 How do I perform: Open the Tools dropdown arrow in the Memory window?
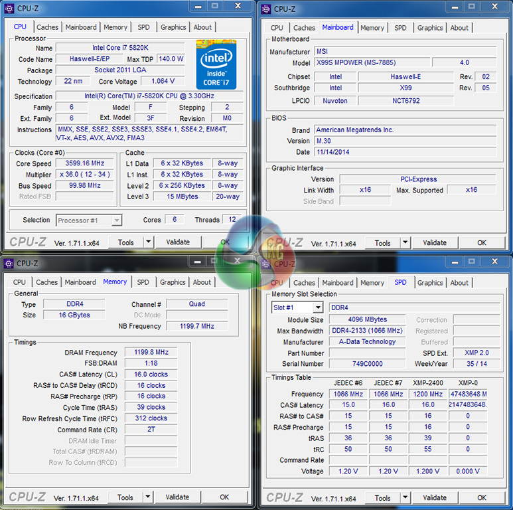tap(147, 497)
